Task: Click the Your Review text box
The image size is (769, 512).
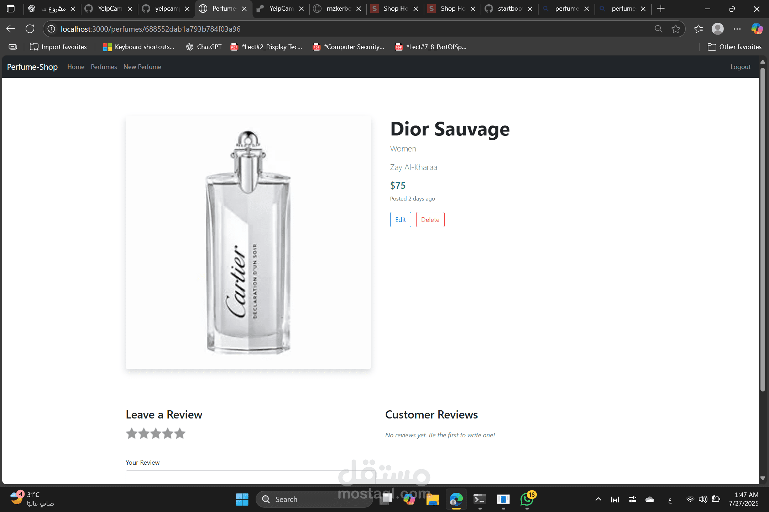Action: (x=250, y=478)
